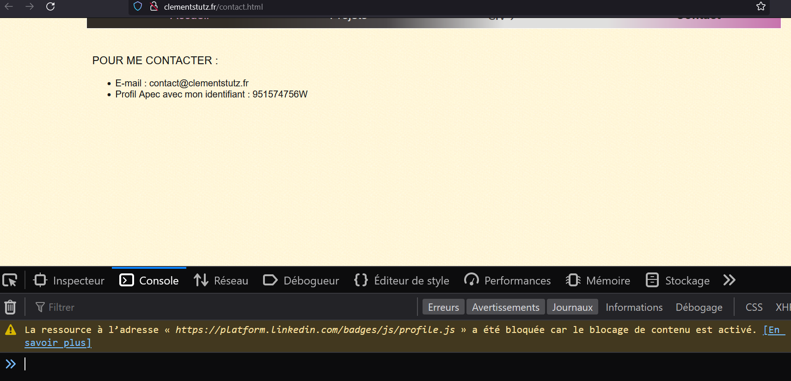The height and width of the screenshot is (381, 791).
Task: Reload the current page
Action: 50,6
